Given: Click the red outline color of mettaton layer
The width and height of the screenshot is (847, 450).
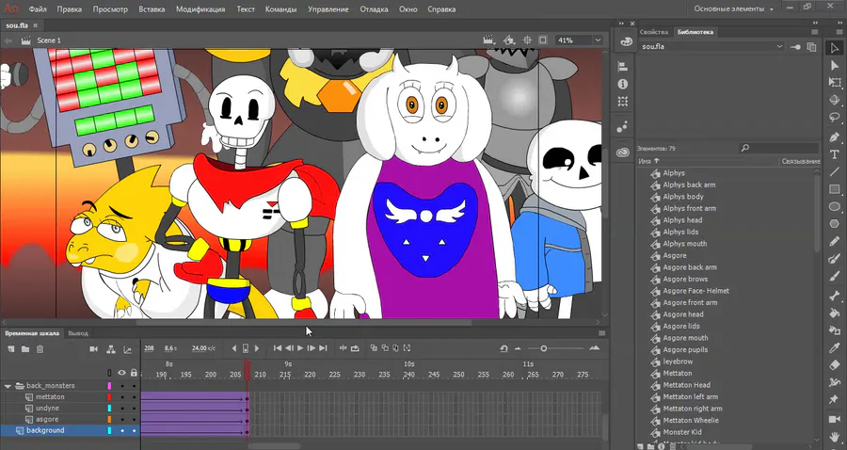Looking at the screenshot, I should (110, 397).
